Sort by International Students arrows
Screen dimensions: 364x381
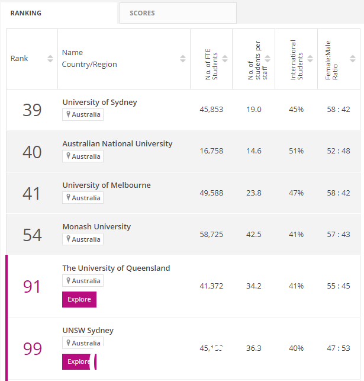310,59
